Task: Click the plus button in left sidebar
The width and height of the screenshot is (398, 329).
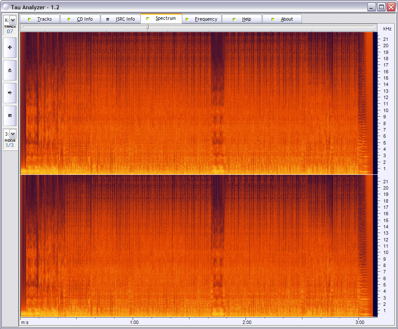Action: (x=10, y=48)
